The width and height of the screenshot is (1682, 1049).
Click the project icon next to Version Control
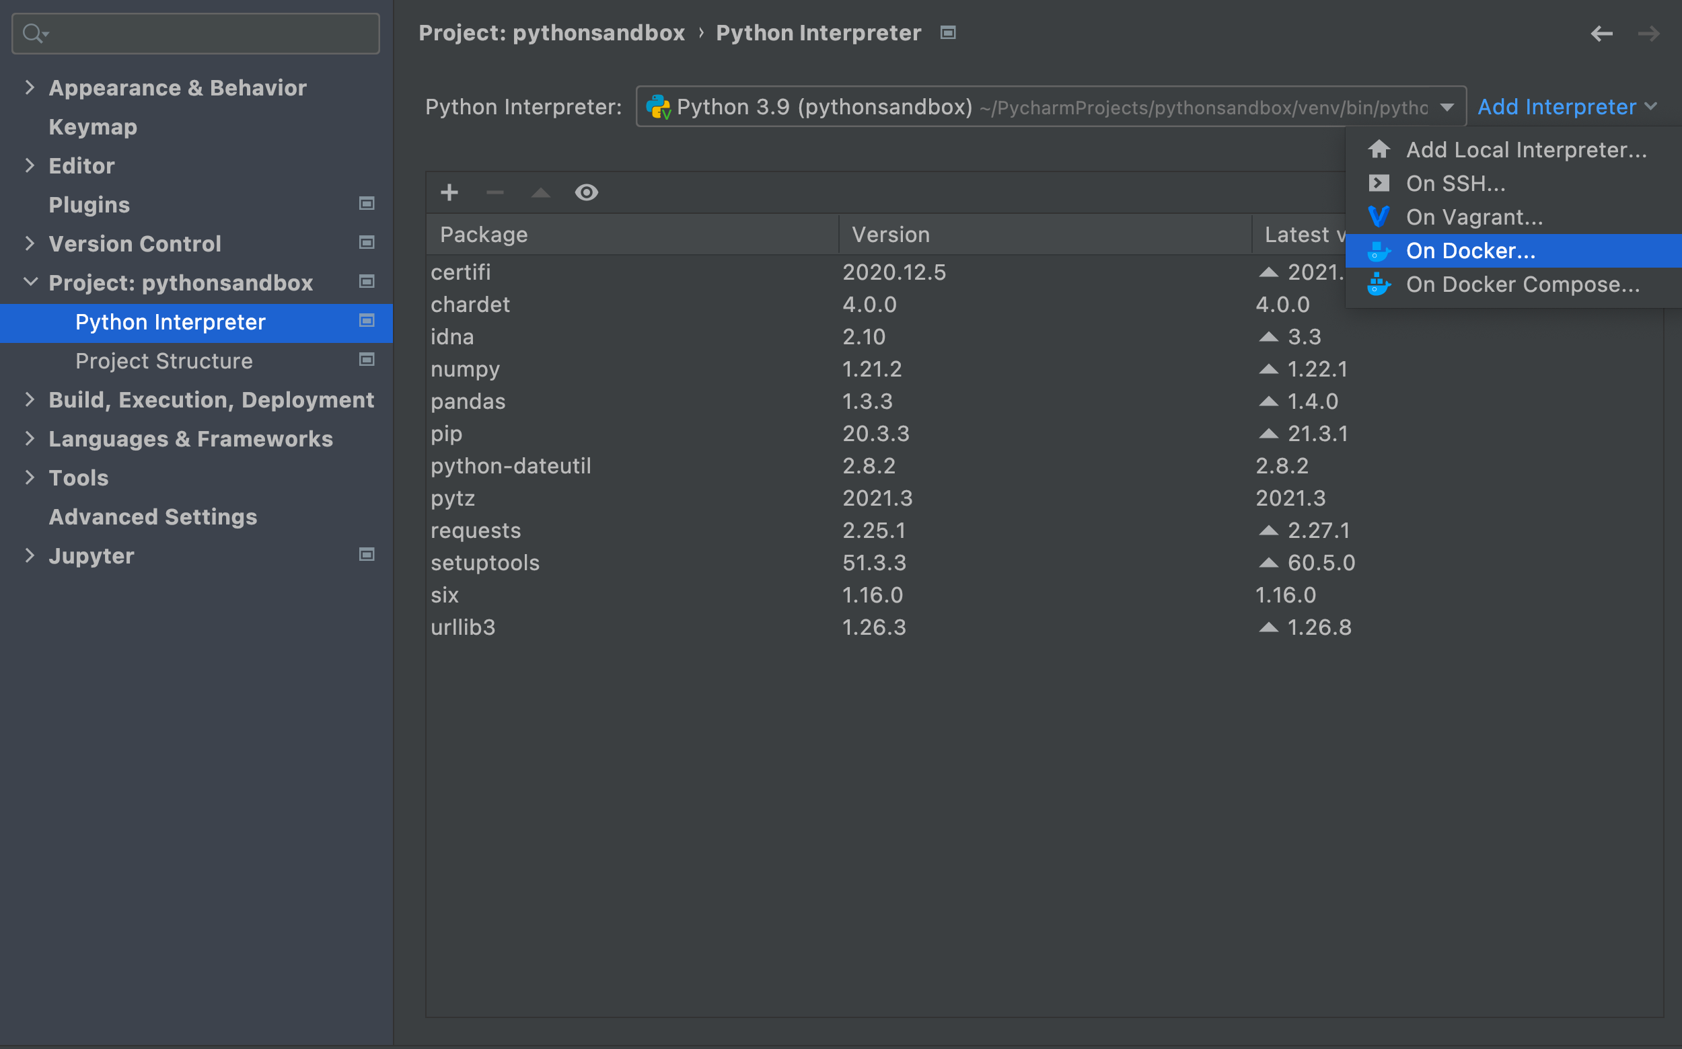pos(367,242)
